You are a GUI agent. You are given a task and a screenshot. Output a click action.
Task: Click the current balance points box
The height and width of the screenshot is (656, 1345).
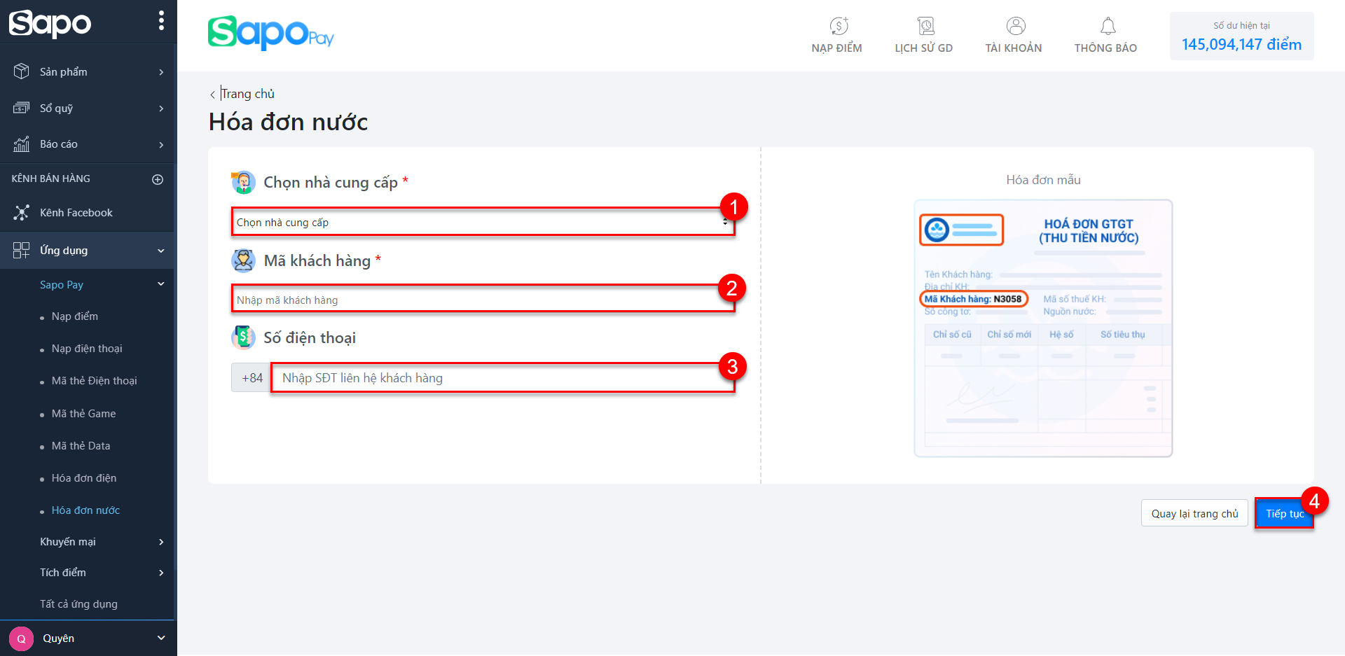(1241, 36)
